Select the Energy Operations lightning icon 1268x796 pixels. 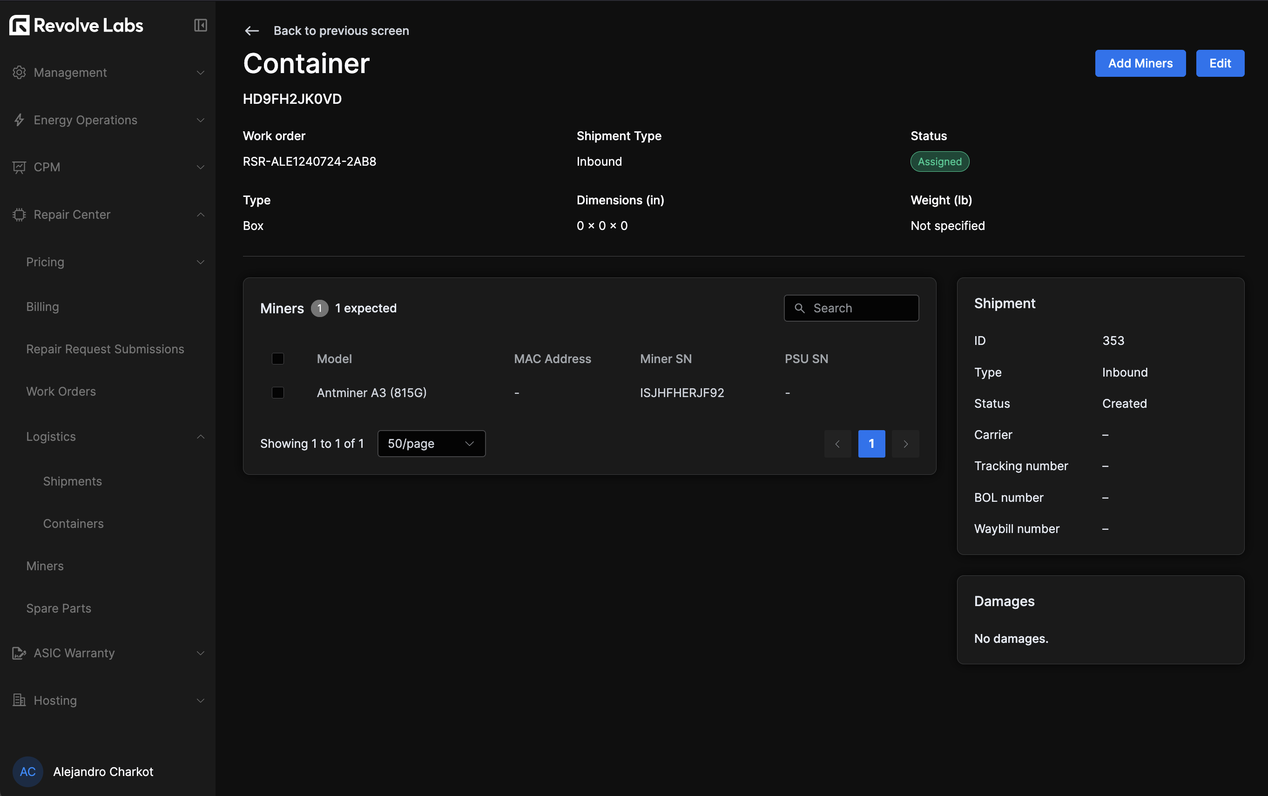(x=19, y=120)
